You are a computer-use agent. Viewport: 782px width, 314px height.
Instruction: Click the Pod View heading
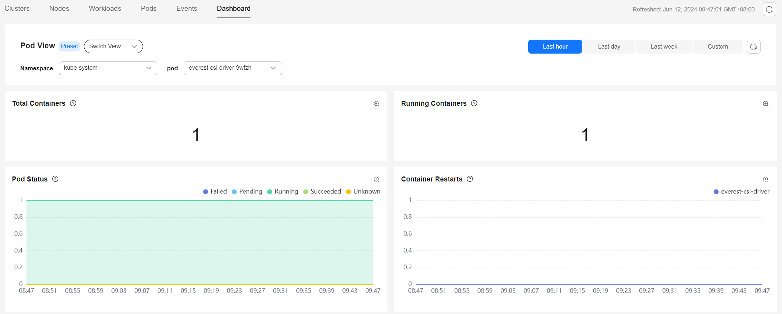[x=38, y=46]
